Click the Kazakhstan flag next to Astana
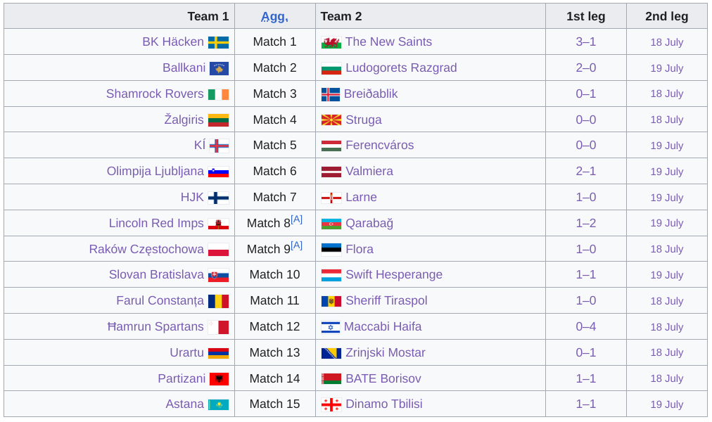The image size is (712, 422). pos(218,404)
